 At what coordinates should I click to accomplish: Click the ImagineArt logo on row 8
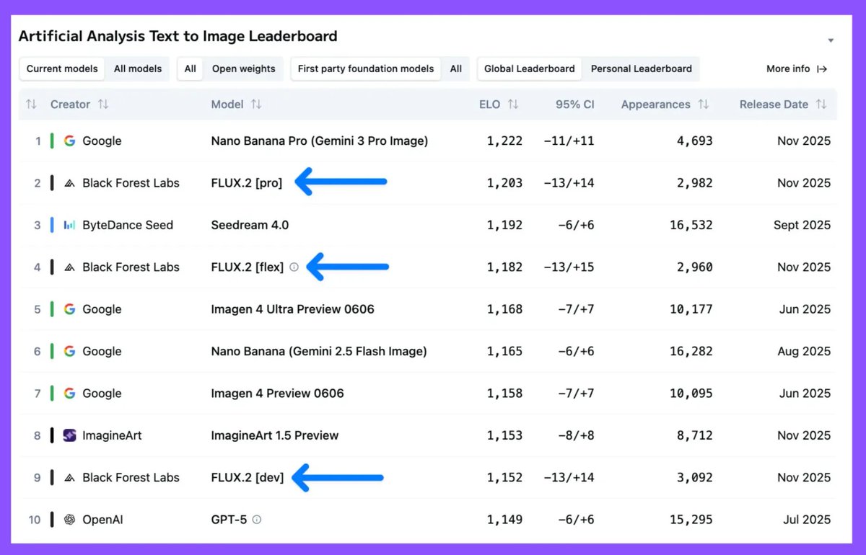coord(69,435)
